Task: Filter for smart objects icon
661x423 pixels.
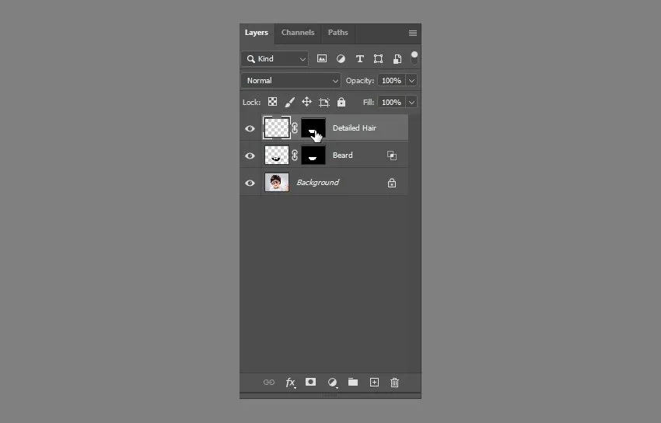Action: [x=397, y=59]
